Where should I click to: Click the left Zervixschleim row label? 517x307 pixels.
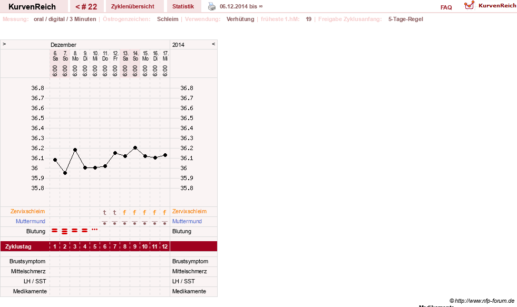click(28, 212)
